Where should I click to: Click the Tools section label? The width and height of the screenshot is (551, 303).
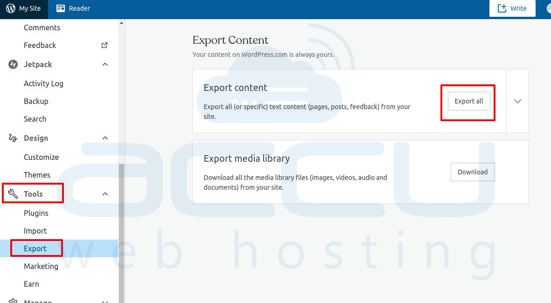(x=33, y=194)
